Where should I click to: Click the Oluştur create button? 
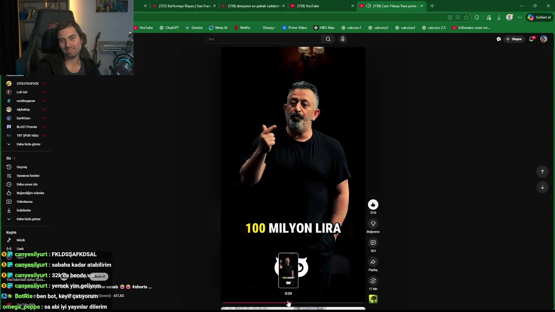(x=514, y=39)
